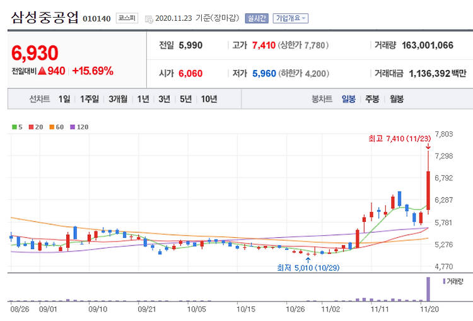Click the 하한가 4,200 text
473x321 pixels.
click(303, 73)
